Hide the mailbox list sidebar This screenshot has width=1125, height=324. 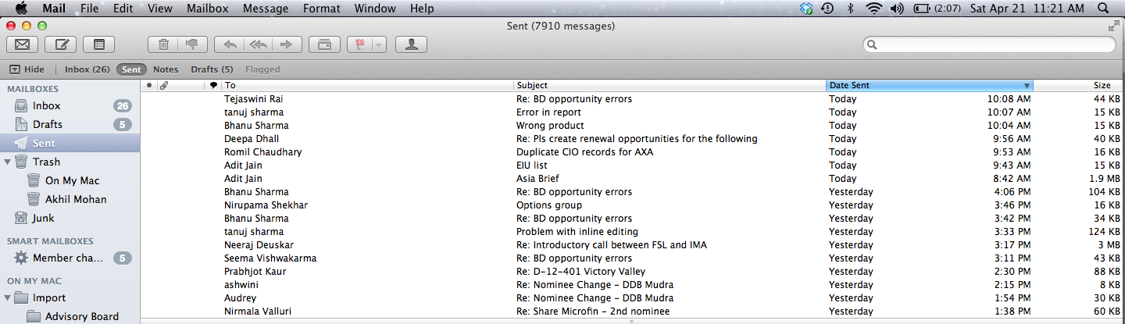coord(27,69)
